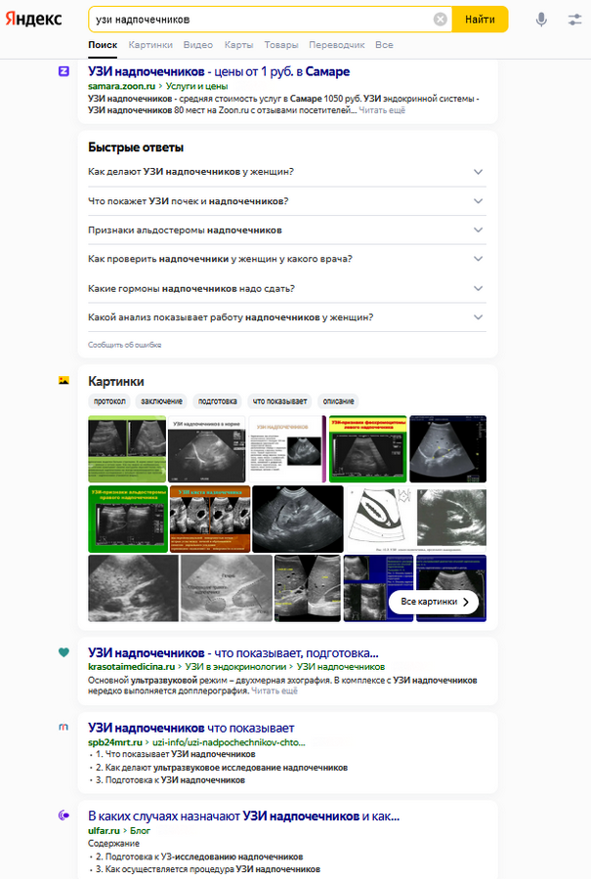
Task: Open orange УЗИ киста надпочечника thumbnail
Action: 210,520
